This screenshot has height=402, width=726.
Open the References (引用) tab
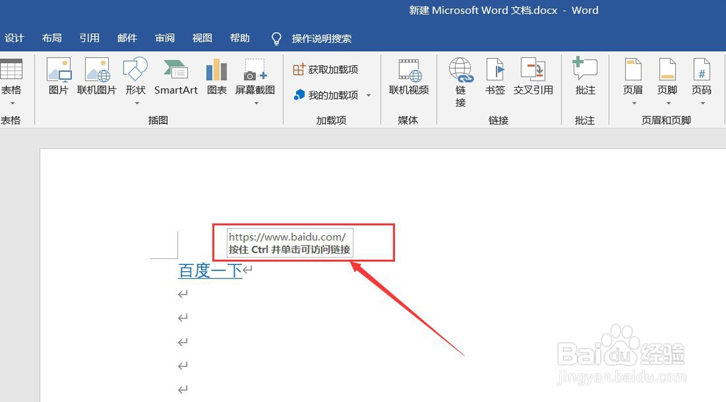pos(89,38)
